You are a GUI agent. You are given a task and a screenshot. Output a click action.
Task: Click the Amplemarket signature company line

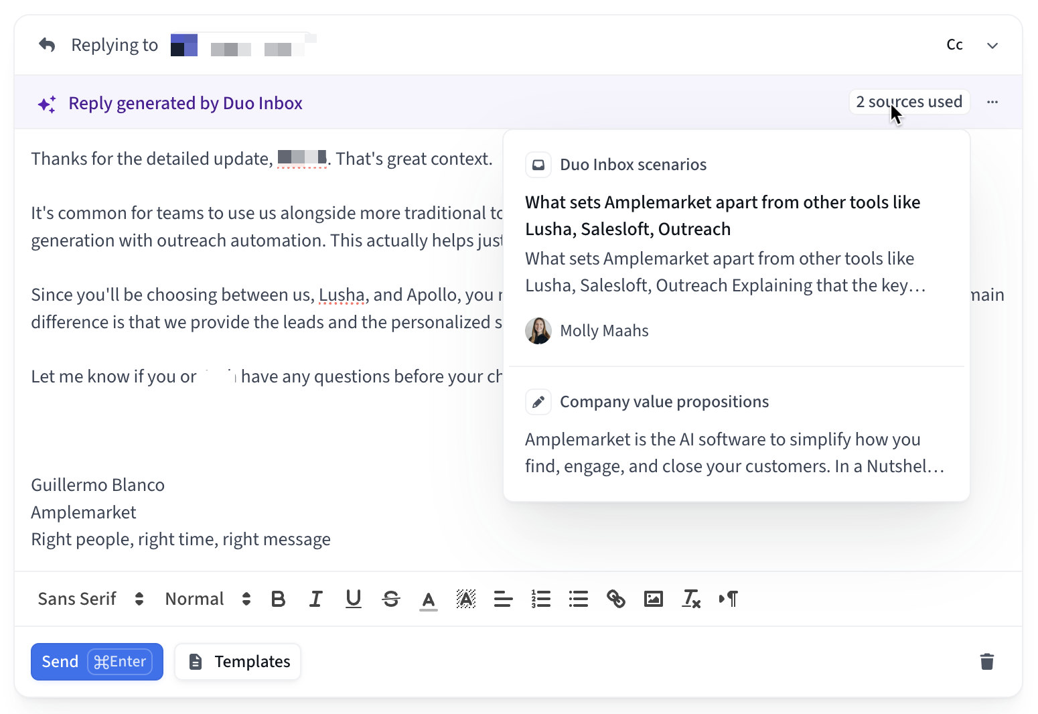pyautogui.click(x=84, y=512)
